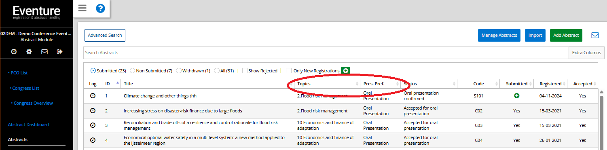
Task: Go to Congress Overview in sidebar
Action: pyautogui.click(x=33, y=103)
